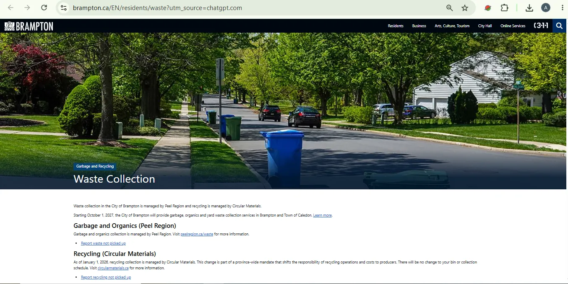Follow the Learn more link
The image size is (568, 284).
coord(323,215)
